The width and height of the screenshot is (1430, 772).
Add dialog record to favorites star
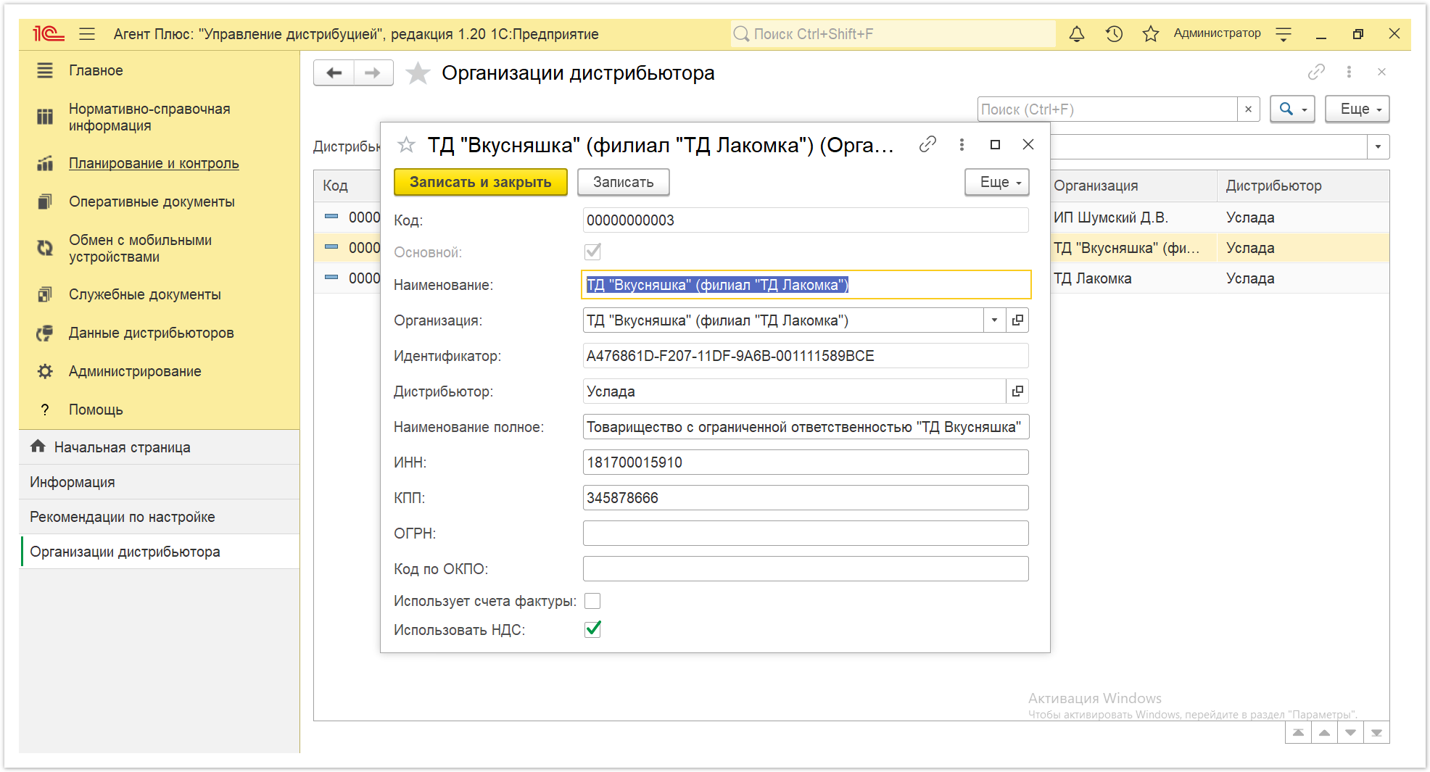(406, 145)
